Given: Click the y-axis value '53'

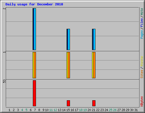Looking at the screenshot, I should tap(4, 81).
